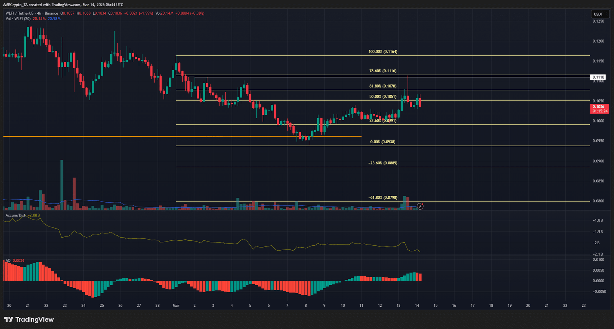614x329 pixels.
Task: Click the -23.60% (0.0885) extension label
Action: click(x=383, y=163)
